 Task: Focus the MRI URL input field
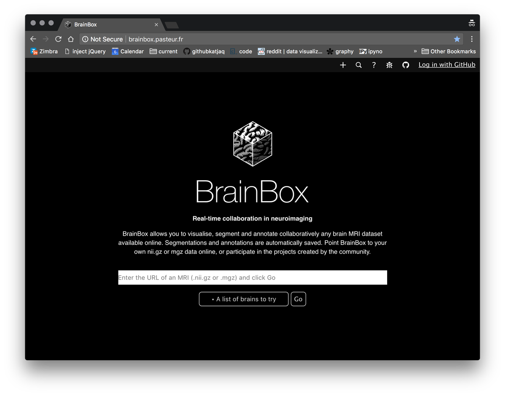point(252,277)
